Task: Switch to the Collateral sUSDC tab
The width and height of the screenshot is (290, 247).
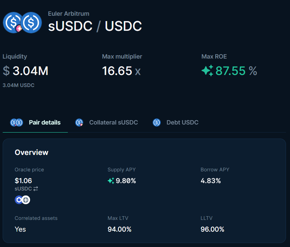Action: (107, 122)
